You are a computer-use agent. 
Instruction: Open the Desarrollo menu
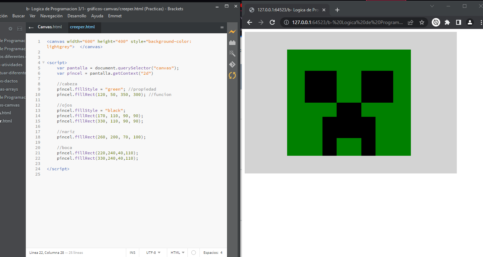click(x=77, y=16)
